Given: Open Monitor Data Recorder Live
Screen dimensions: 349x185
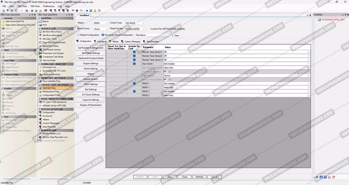Looking at the screenshot, I should click(x=55, y=137).
